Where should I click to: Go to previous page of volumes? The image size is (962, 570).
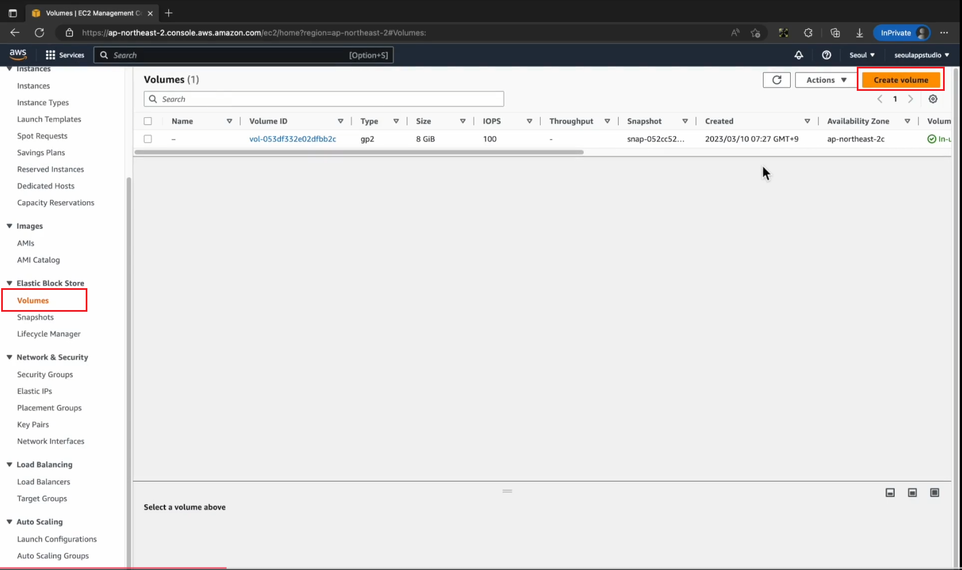880,99
